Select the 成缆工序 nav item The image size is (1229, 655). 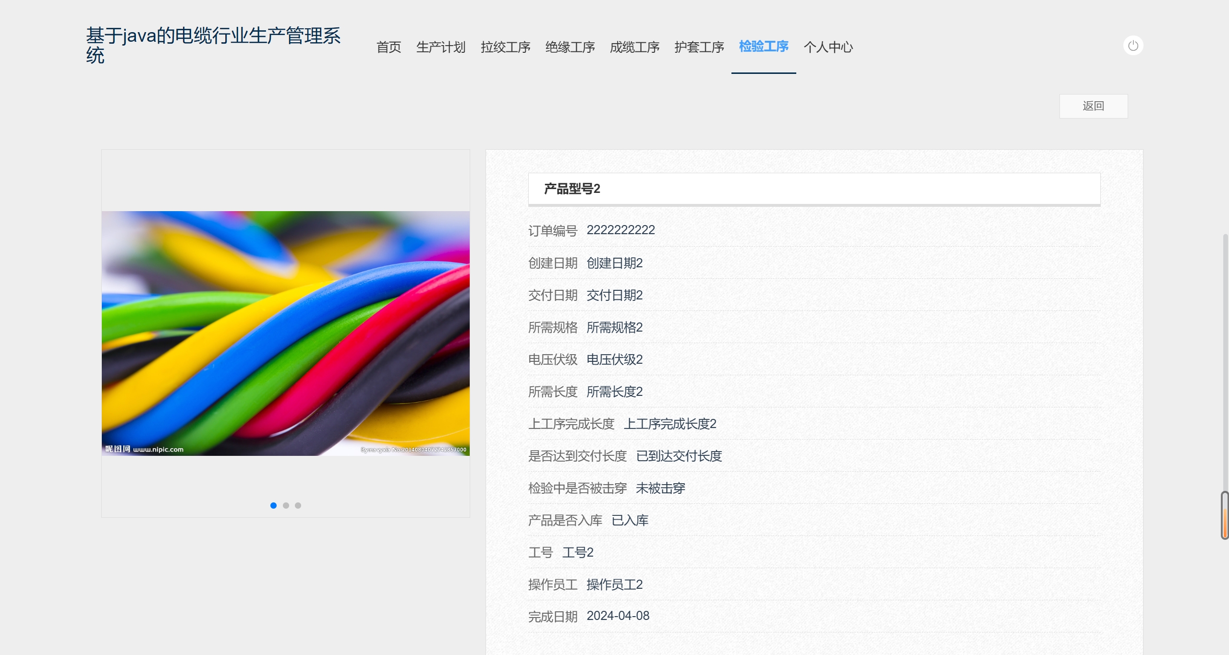(x=634, y=47)
